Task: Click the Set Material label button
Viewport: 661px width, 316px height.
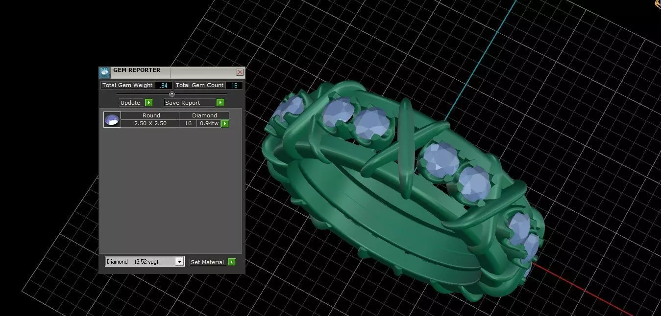Action: [208, 262]
